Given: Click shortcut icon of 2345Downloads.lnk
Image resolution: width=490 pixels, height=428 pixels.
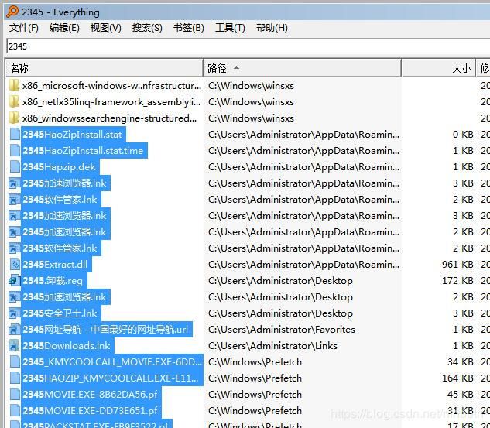Looking at the screenshot, I should (15, 345).
